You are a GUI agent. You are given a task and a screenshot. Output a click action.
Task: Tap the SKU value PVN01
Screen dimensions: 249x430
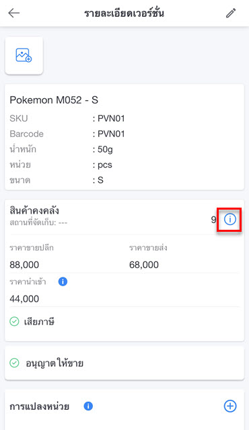111,118
